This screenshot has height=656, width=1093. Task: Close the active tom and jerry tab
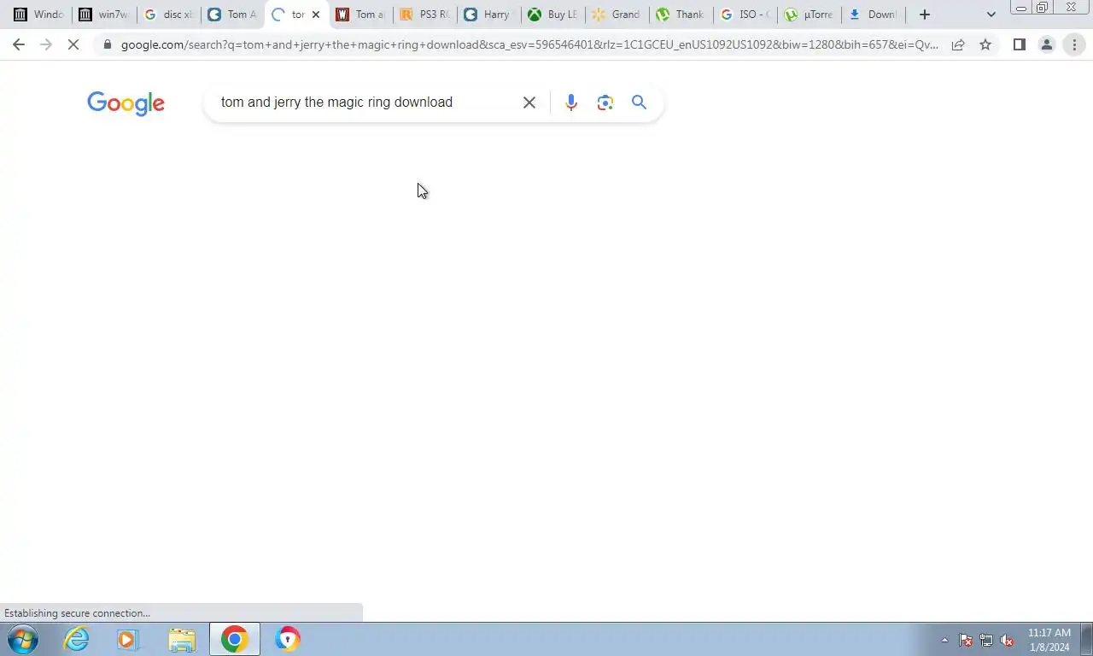click(x=315, y=15)
